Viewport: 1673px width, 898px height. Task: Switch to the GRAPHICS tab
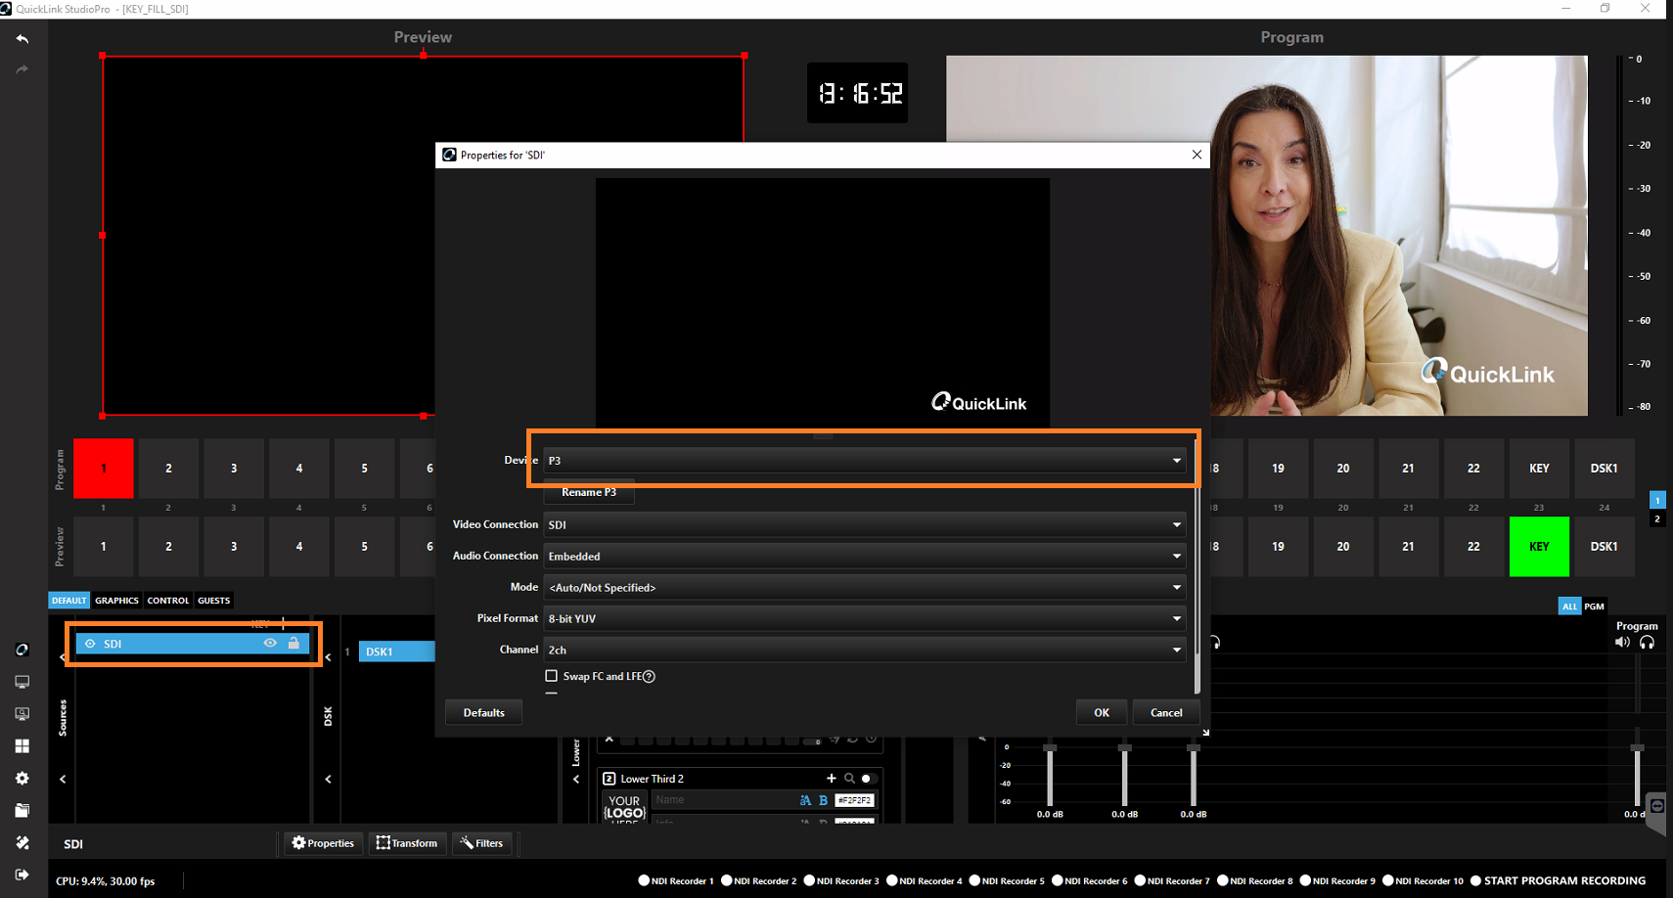116,601
